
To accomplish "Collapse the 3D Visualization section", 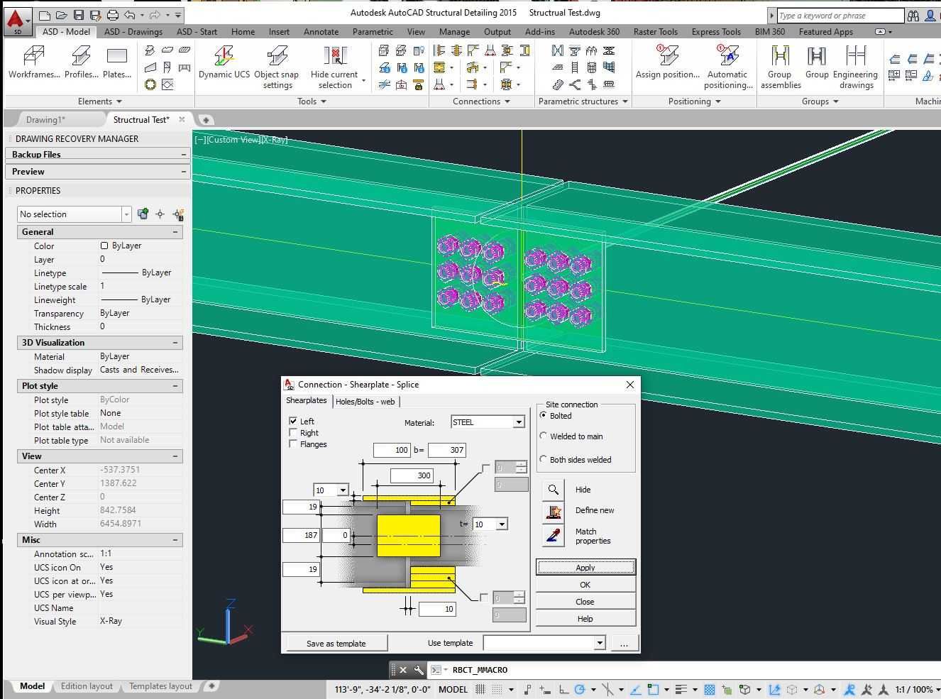I will click(175, 343).
